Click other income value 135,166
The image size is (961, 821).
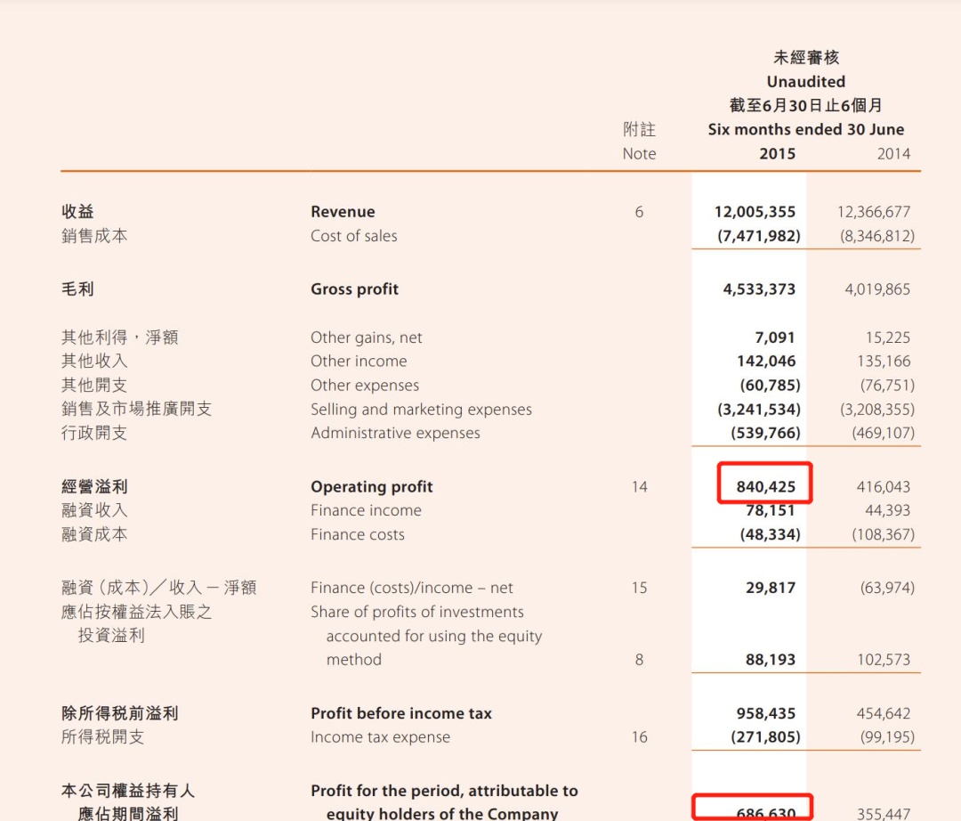(x=884, y=362)
